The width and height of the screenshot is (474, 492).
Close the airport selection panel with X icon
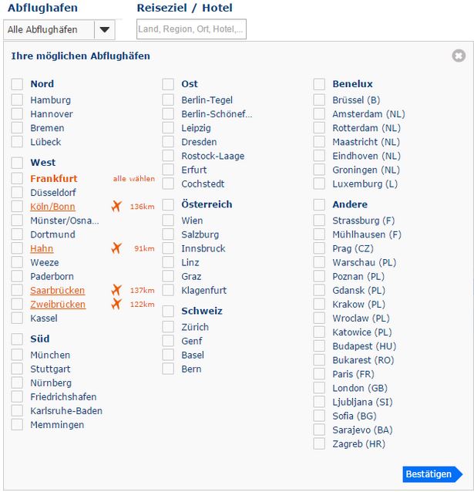click(x=459, y=56)
